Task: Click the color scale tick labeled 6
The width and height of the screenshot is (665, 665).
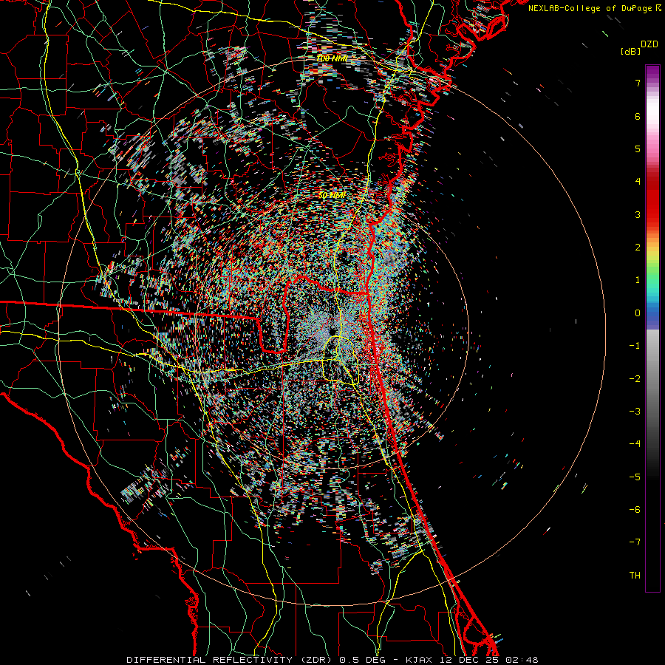Action: pyautogui.click(x=638, y=117)
